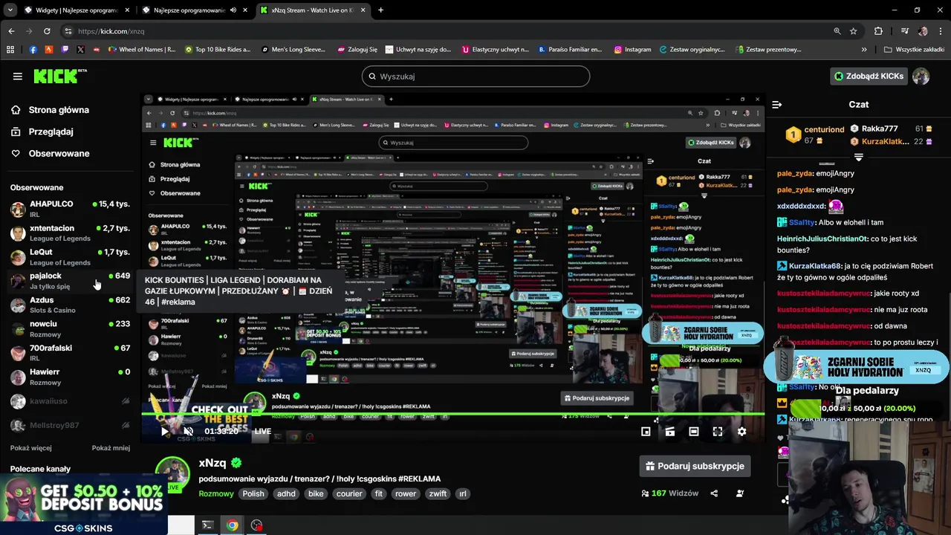Click into the Wyszukaj search field
951x535 pixels.
(475, 76)
